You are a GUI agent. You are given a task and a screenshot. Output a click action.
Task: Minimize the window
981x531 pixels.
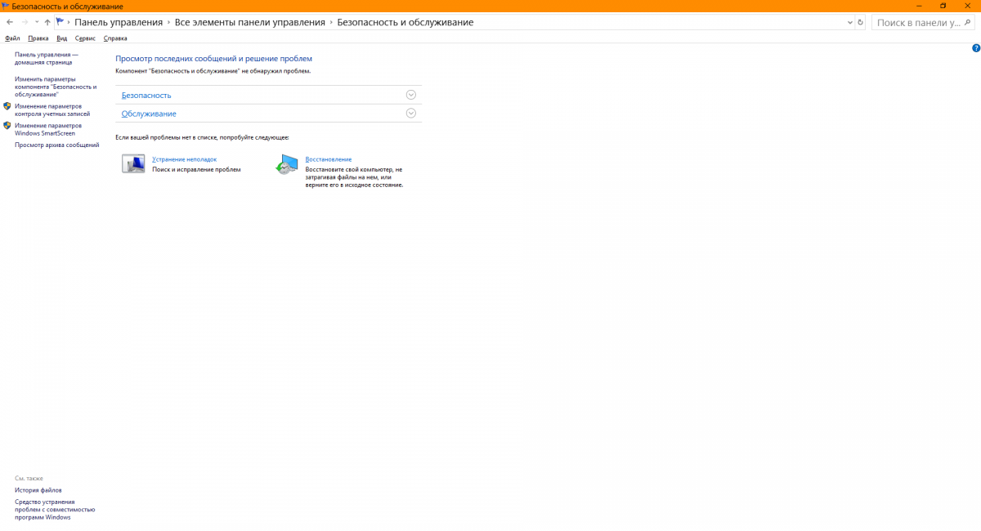[921, 6]
